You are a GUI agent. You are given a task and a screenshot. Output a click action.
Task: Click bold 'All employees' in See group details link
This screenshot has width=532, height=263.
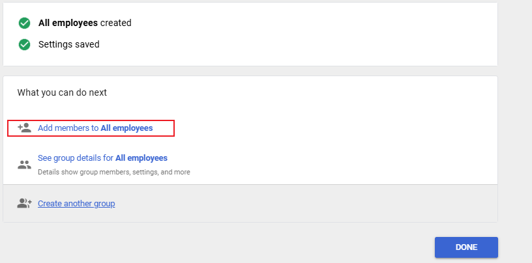(141, 158)
